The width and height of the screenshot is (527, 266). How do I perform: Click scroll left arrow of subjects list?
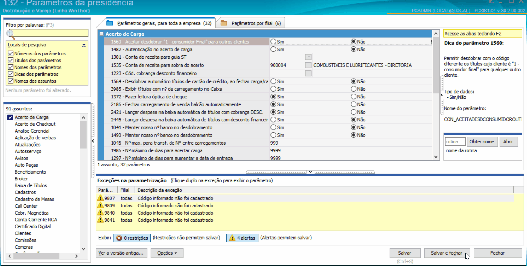(10, 256)
